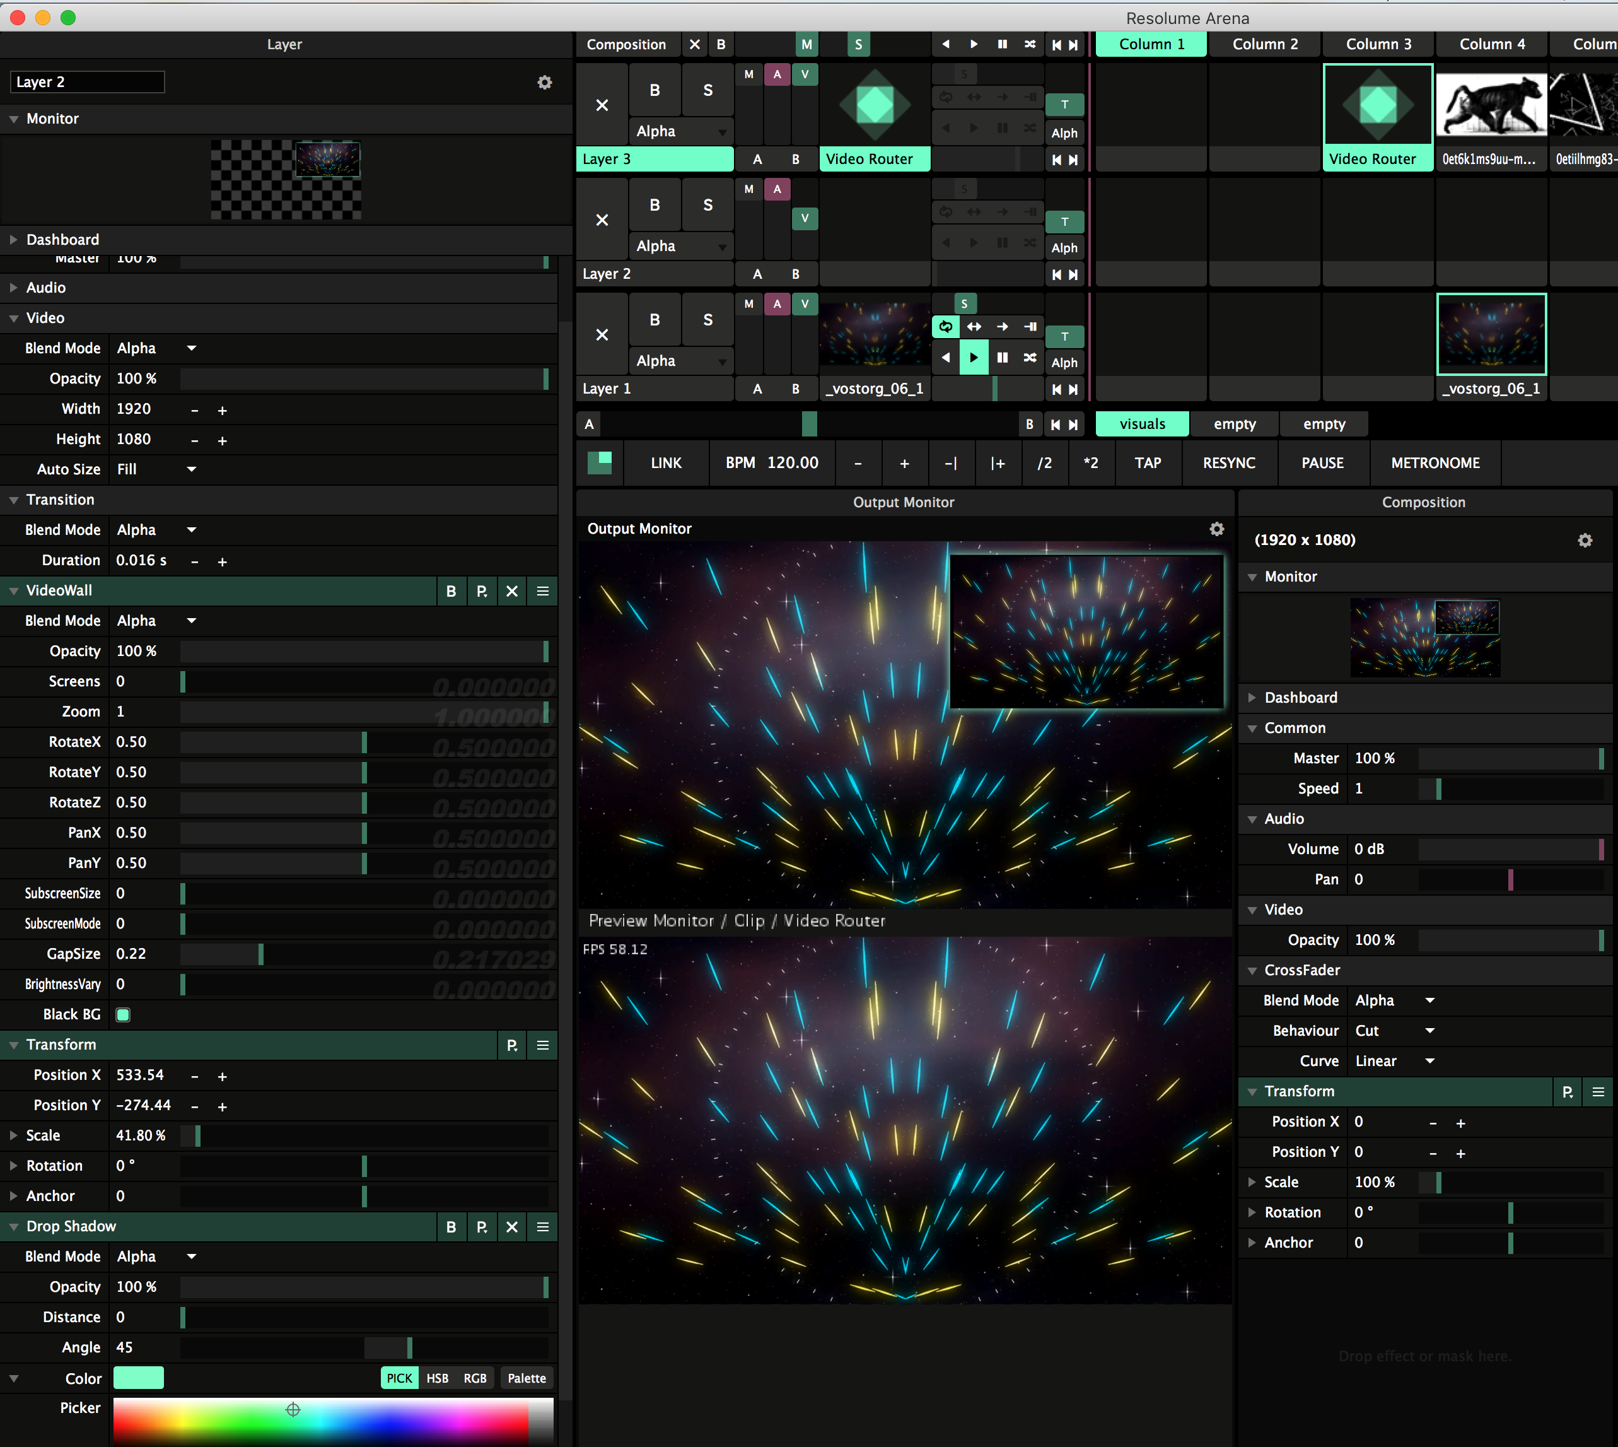The image size is (1618, 1447).
Task: Enable random playback in composition transport
Action: tap(1030, 45)
